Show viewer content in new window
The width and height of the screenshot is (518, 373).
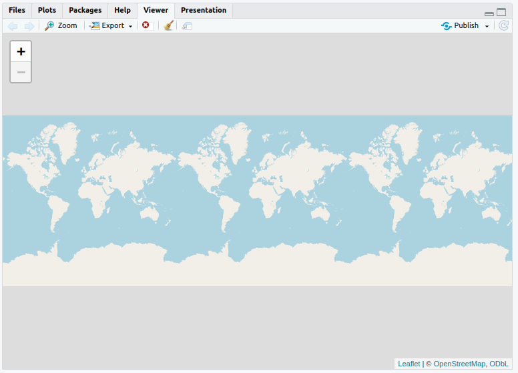click(x=187, y=26)
